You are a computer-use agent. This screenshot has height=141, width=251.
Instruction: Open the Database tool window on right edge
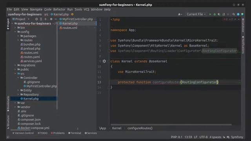coord(243,25)
